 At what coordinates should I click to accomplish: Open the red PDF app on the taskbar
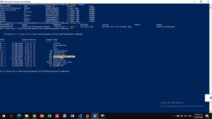pyautogui.click(x=57, y=116)
